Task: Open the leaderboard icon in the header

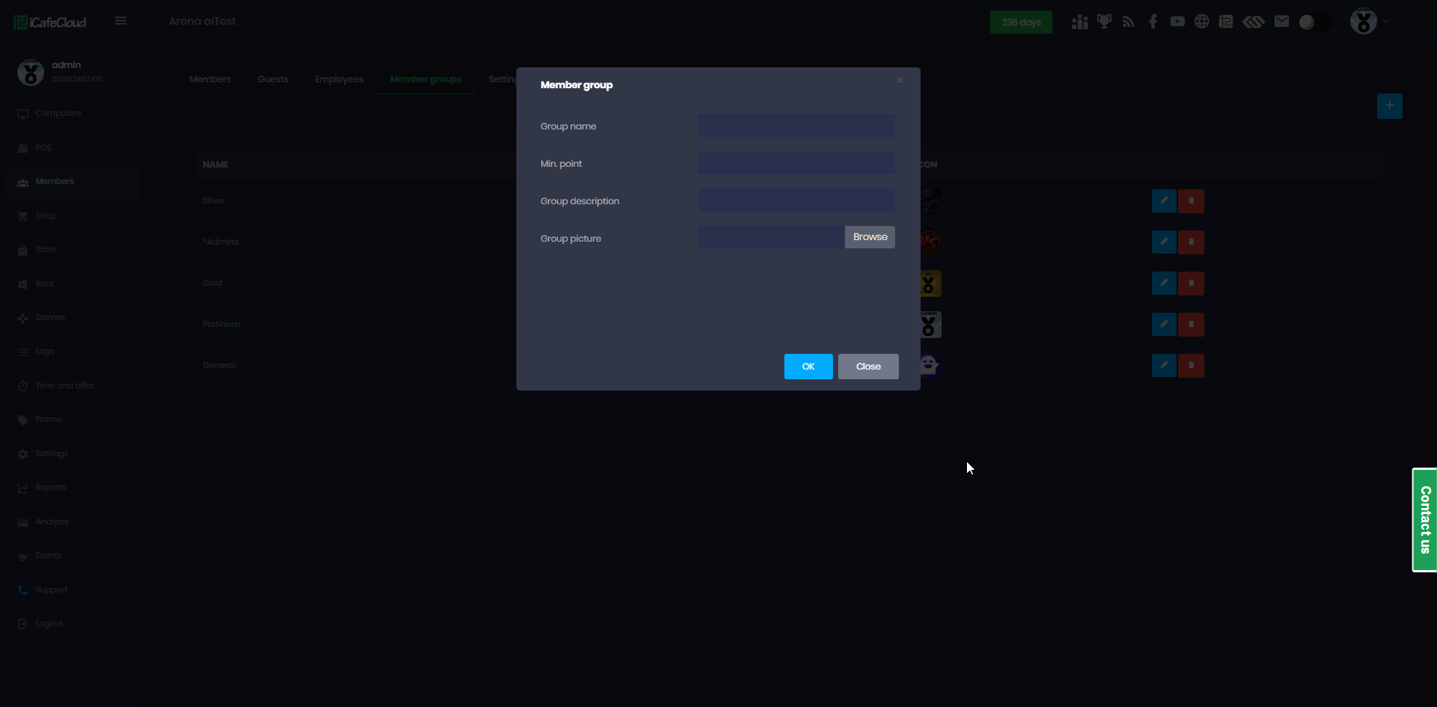Action: click(1079, 22)
